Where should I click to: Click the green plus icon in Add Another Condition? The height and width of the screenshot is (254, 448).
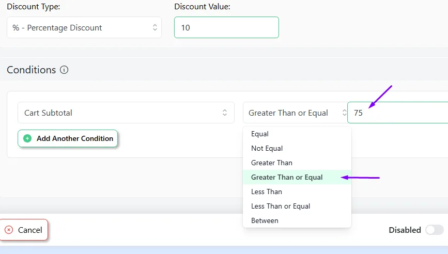pos(27,138)
